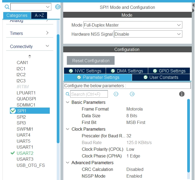This screenshot has width=195, height=180.
Task: Switch to the A->Z tab
Action: pos(39,15)
